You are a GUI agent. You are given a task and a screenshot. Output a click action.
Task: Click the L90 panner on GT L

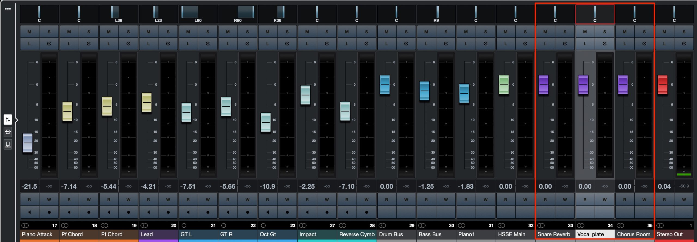point(198,14)
